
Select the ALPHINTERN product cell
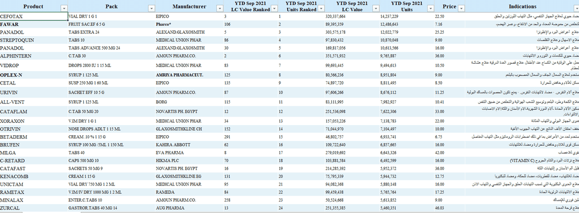pos(34,56)
